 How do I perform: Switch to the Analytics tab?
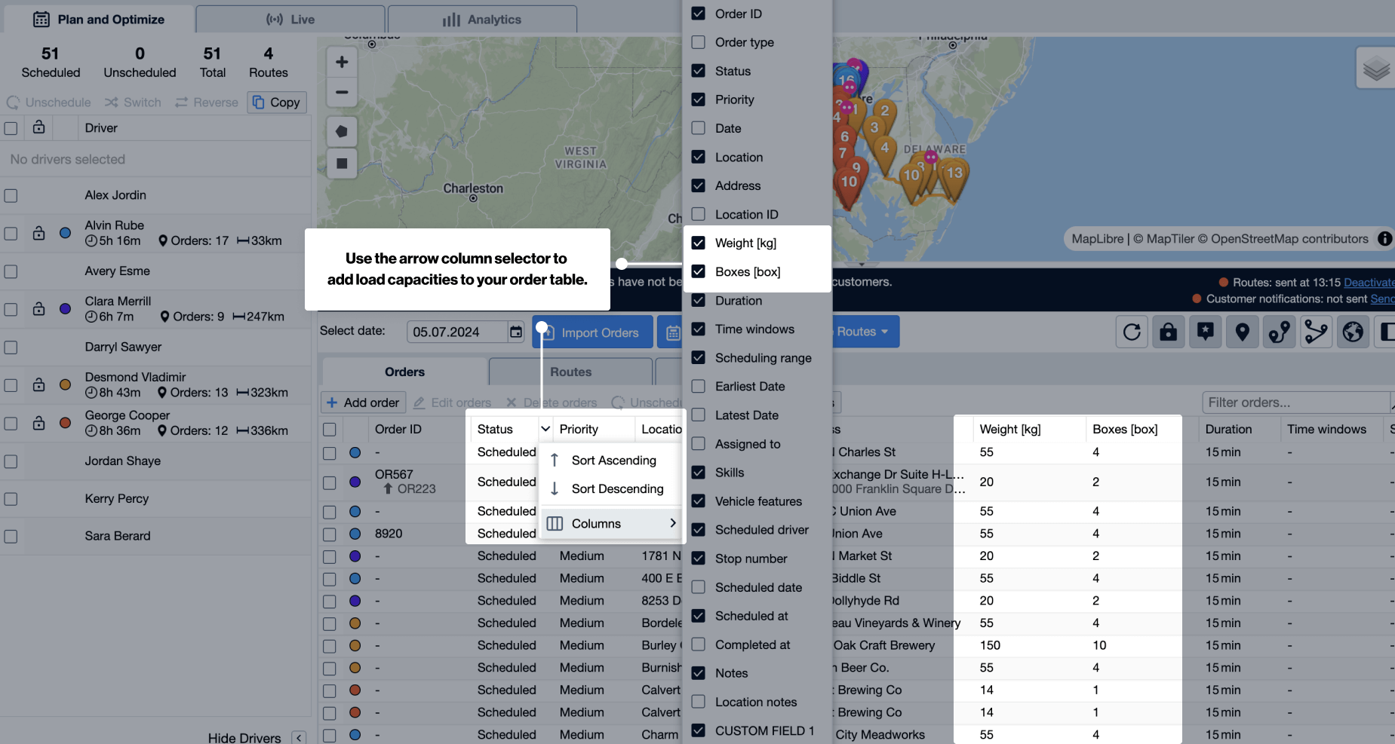pos(481,19)
